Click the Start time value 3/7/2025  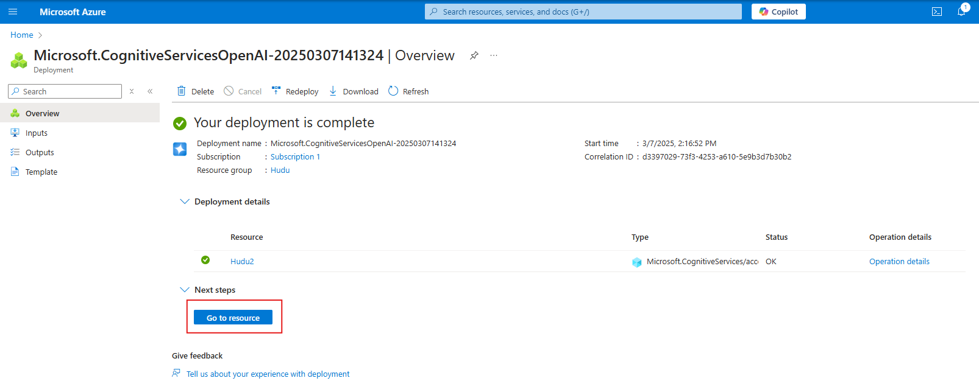(679, 144)
